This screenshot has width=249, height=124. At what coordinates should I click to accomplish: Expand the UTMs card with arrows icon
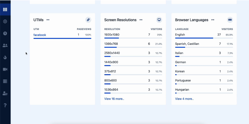point(48,20)
